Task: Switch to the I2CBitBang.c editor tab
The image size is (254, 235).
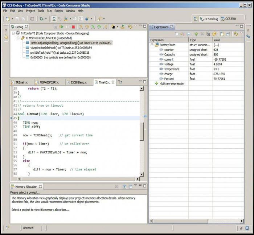Action: [78, 82]
